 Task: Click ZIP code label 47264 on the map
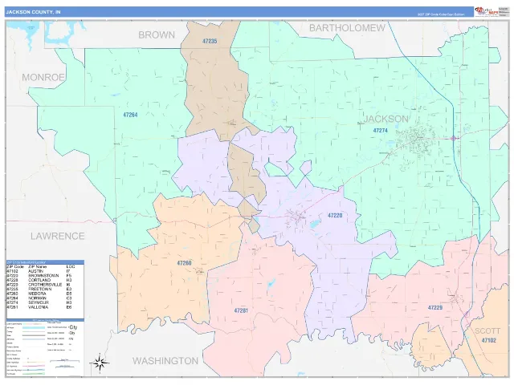(x=130, y=115)
